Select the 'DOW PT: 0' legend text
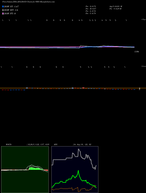The height and width of the screenshot is (193, 146). pyautogui.click(x=10, y=13)
